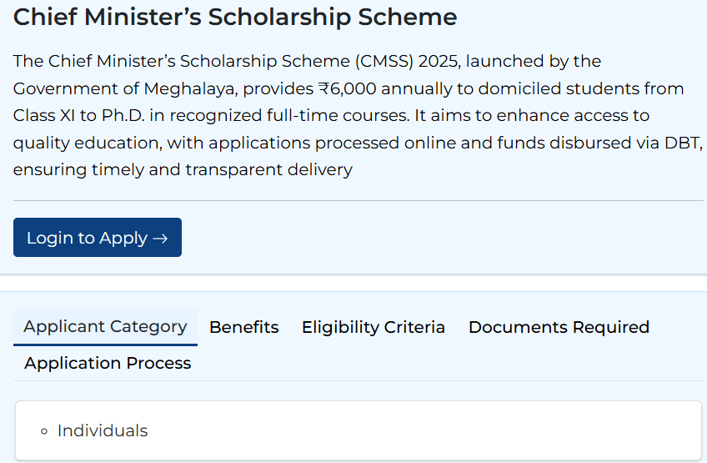Click the words timely and transparent delivery

click(x=243, y=169)
